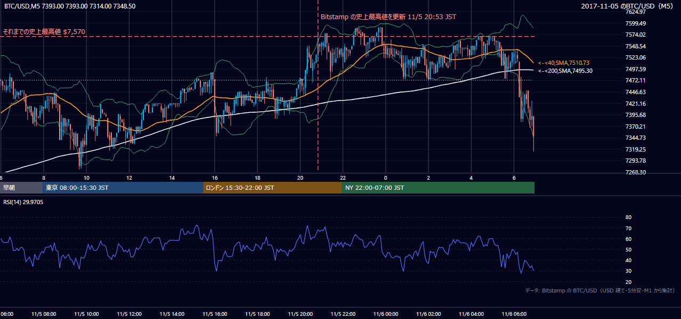Click the "11/6 06:00" time axis label

coord(514,314)
